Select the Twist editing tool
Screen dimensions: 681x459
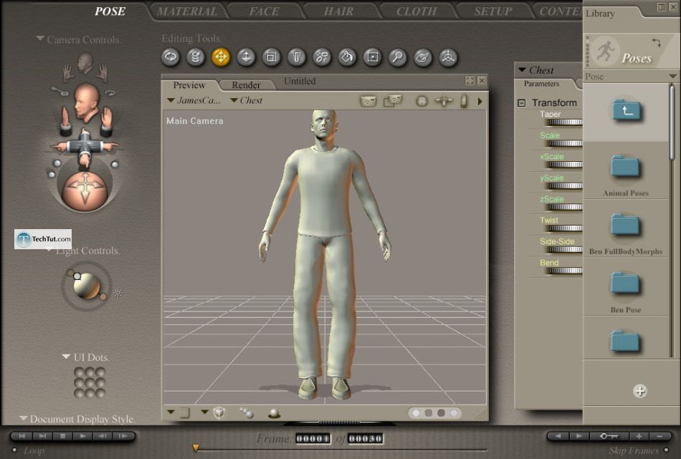tap(196, 57)
